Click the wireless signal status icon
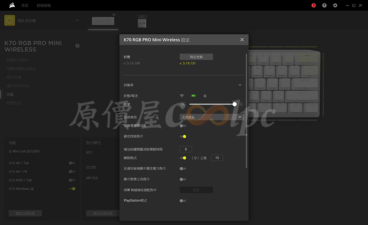 pyautogui.click(x=182, y=96)
